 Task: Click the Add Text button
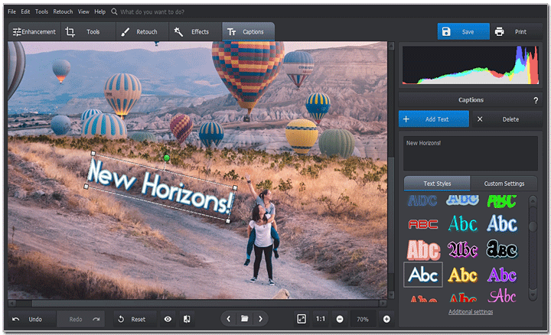434,119
